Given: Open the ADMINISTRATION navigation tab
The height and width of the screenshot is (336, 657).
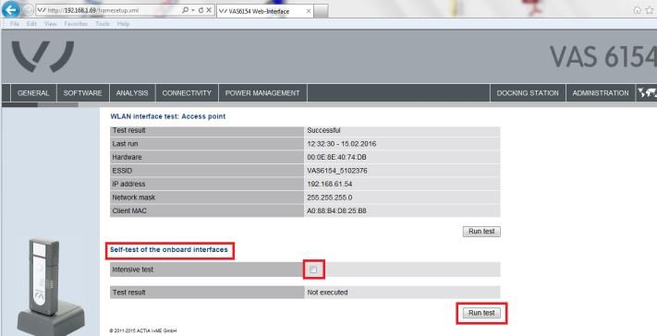Looking at the screenshot, I should point(601,93).
